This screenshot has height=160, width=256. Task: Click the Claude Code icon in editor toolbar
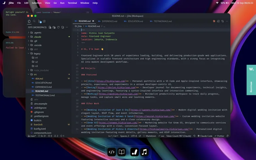point(214,21)
